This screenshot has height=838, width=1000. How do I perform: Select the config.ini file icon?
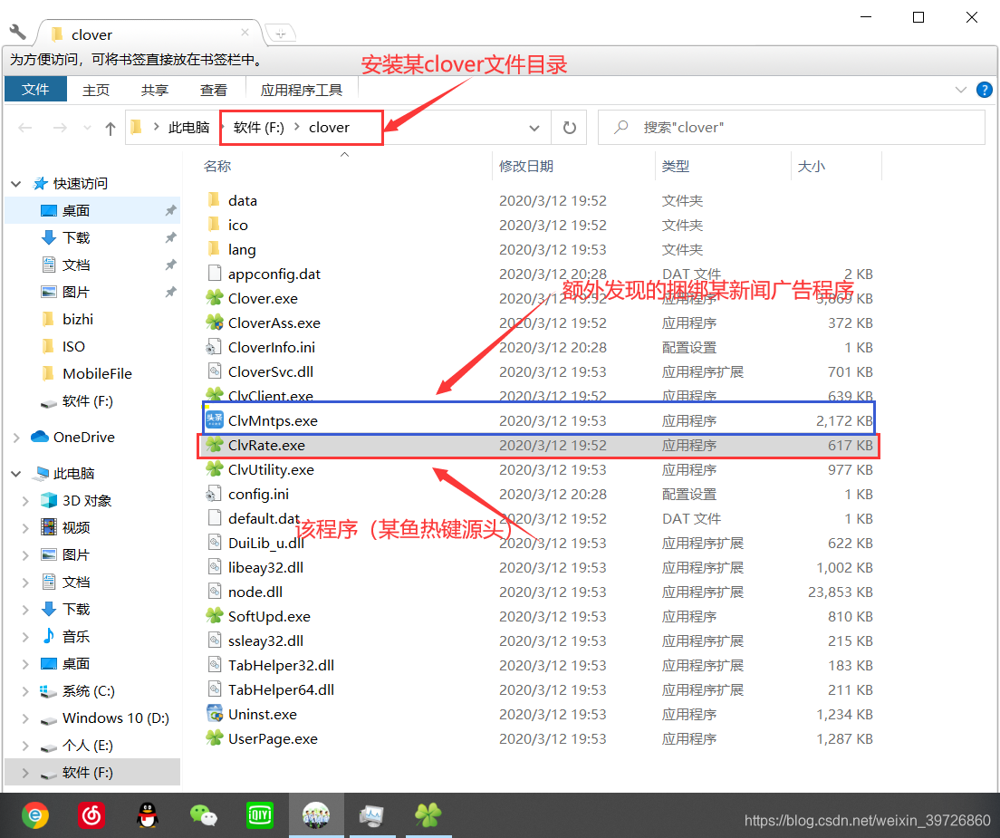(213, 494)
